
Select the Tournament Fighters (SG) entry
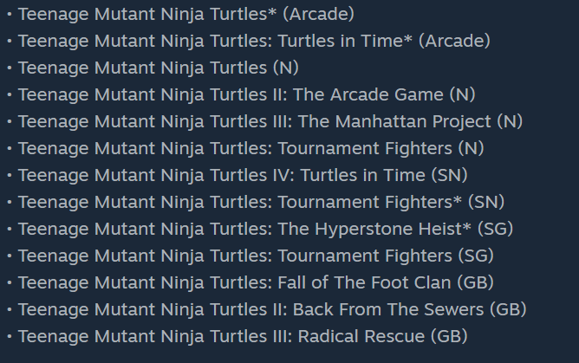[x=256, y=256]
